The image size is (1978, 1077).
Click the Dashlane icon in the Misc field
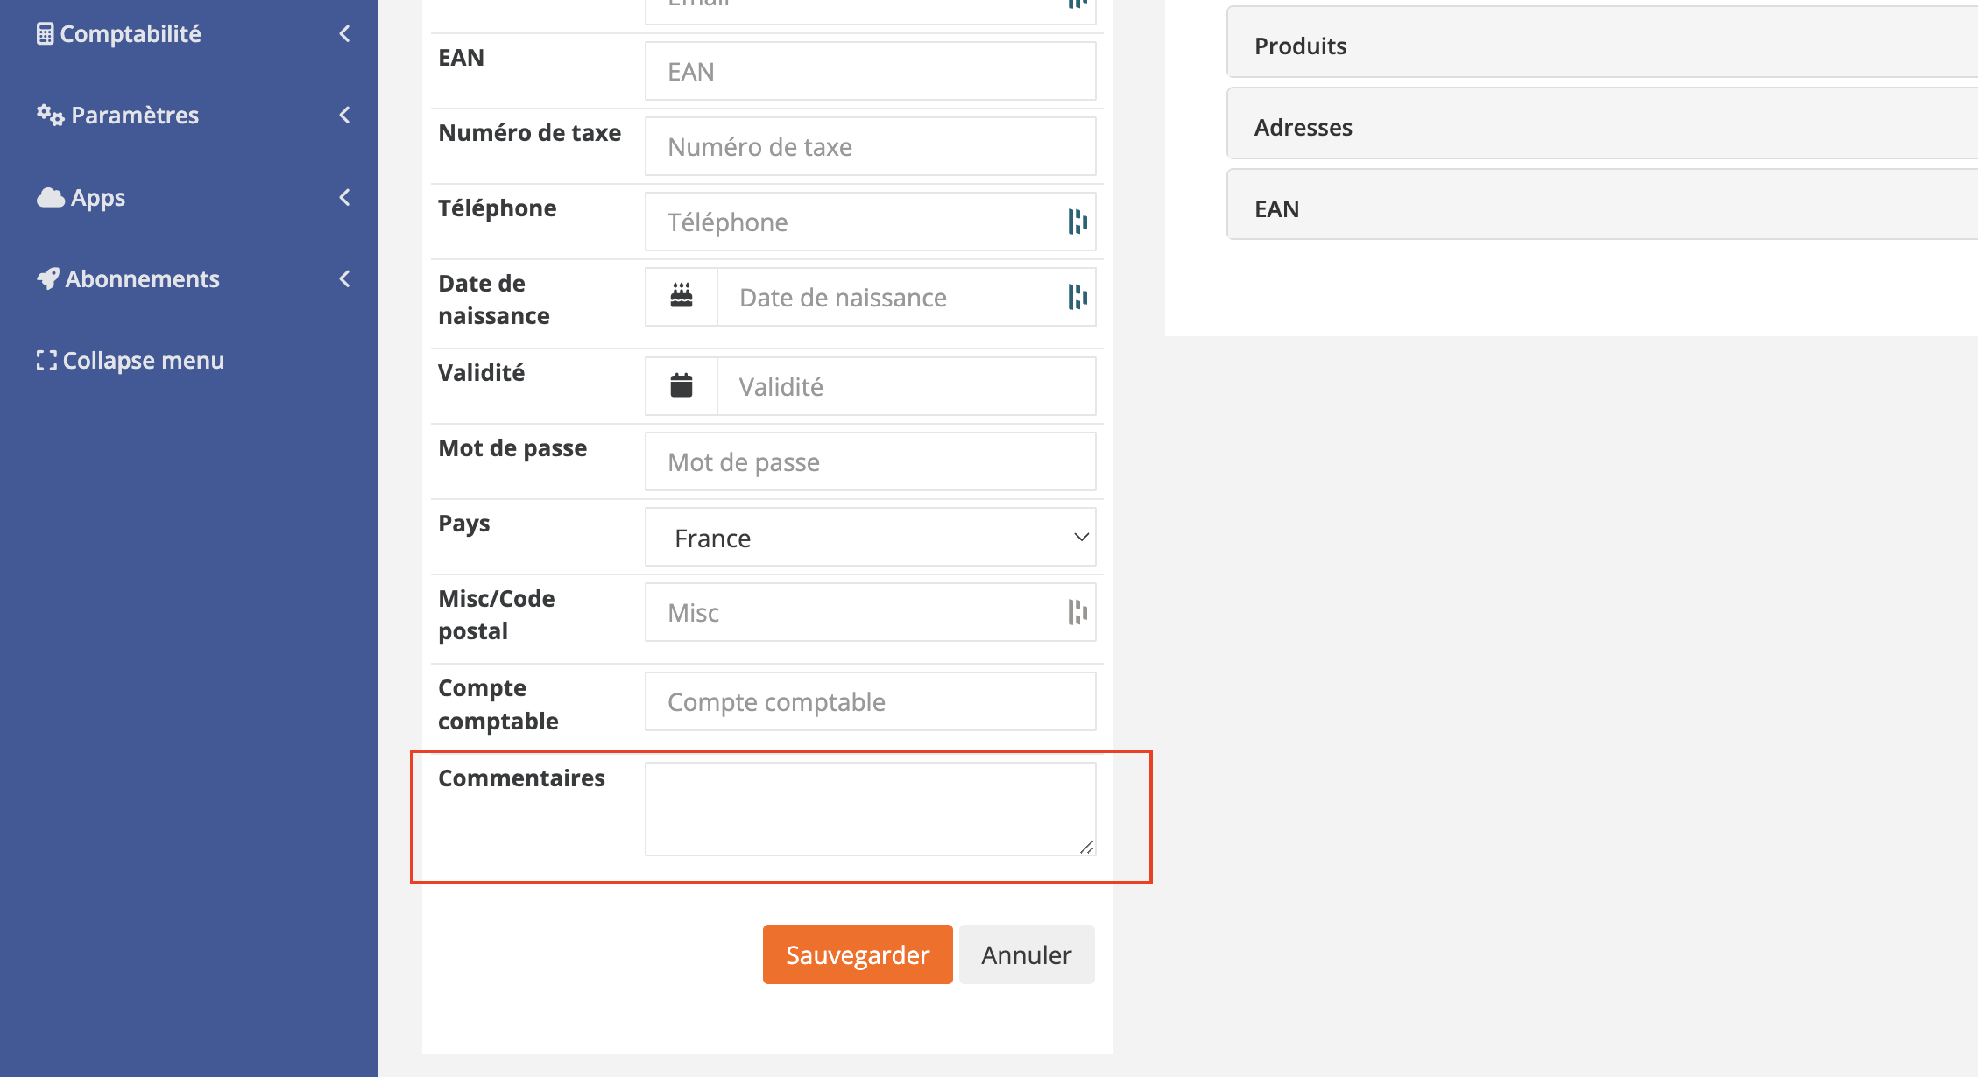tap(1077, 612)
